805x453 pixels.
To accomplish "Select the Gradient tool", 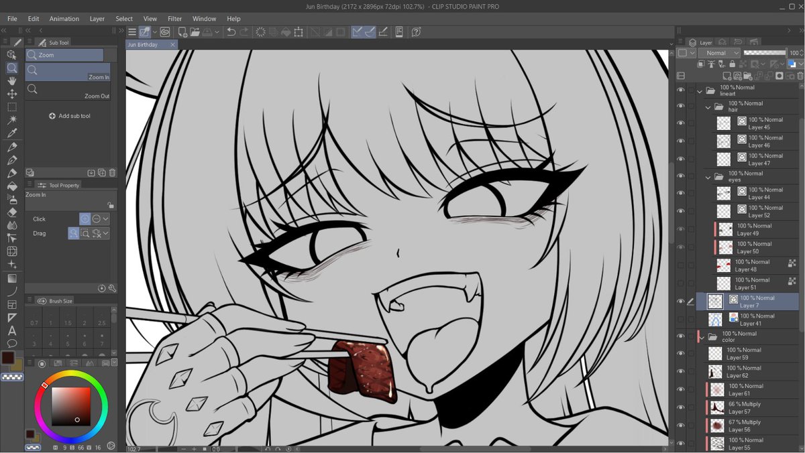I will click(12, 278).
